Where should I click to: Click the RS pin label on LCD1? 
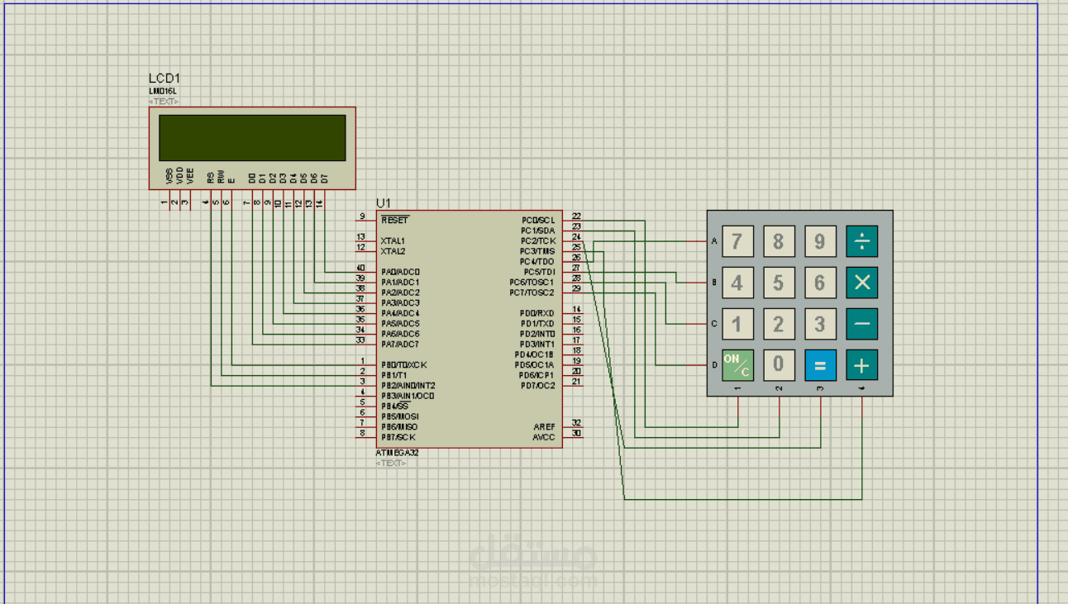pos(211,178)
